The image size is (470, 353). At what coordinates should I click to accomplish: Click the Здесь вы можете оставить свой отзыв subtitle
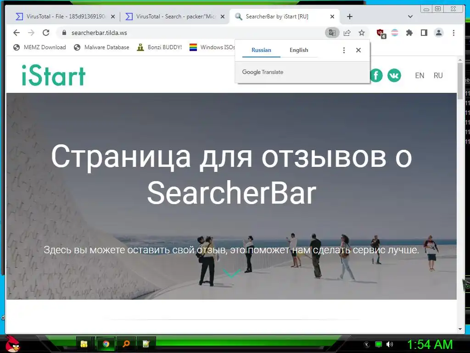[231, 250]
